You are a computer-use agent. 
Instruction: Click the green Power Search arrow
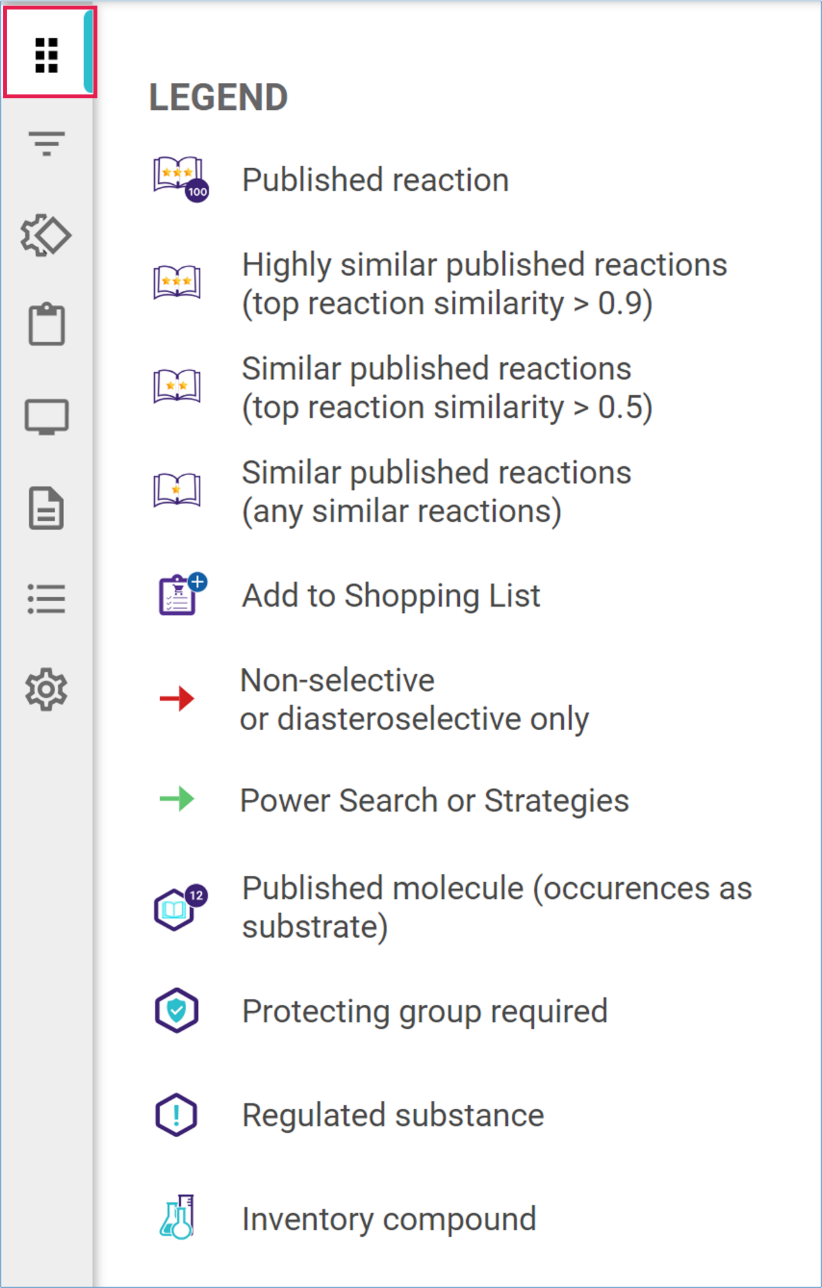click(x=177, y=799)
